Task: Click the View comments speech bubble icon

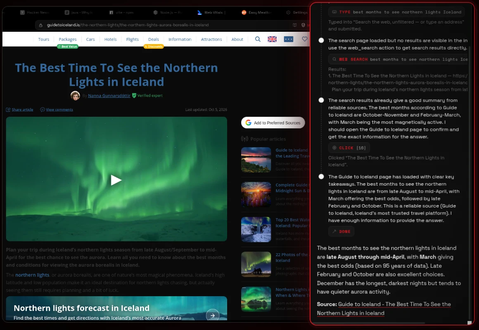Action: (x=43, y=110)
